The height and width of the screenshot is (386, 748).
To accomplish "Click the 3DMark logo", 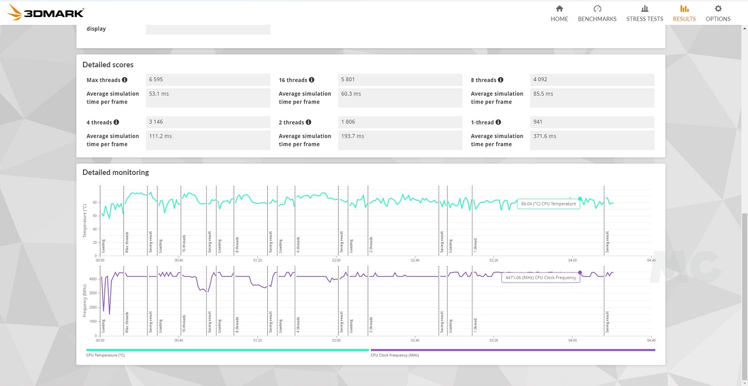I will (46, 12).
